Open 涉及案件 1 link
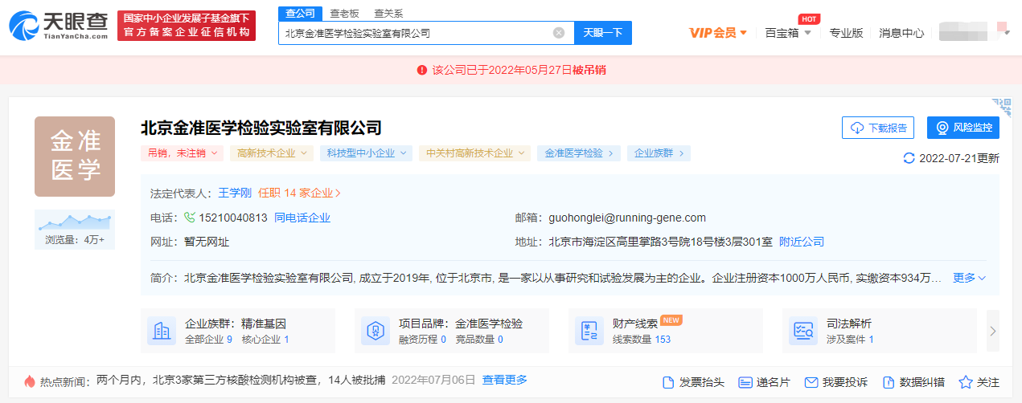This screenshot has height=403, width=1022. coord(850,340)
